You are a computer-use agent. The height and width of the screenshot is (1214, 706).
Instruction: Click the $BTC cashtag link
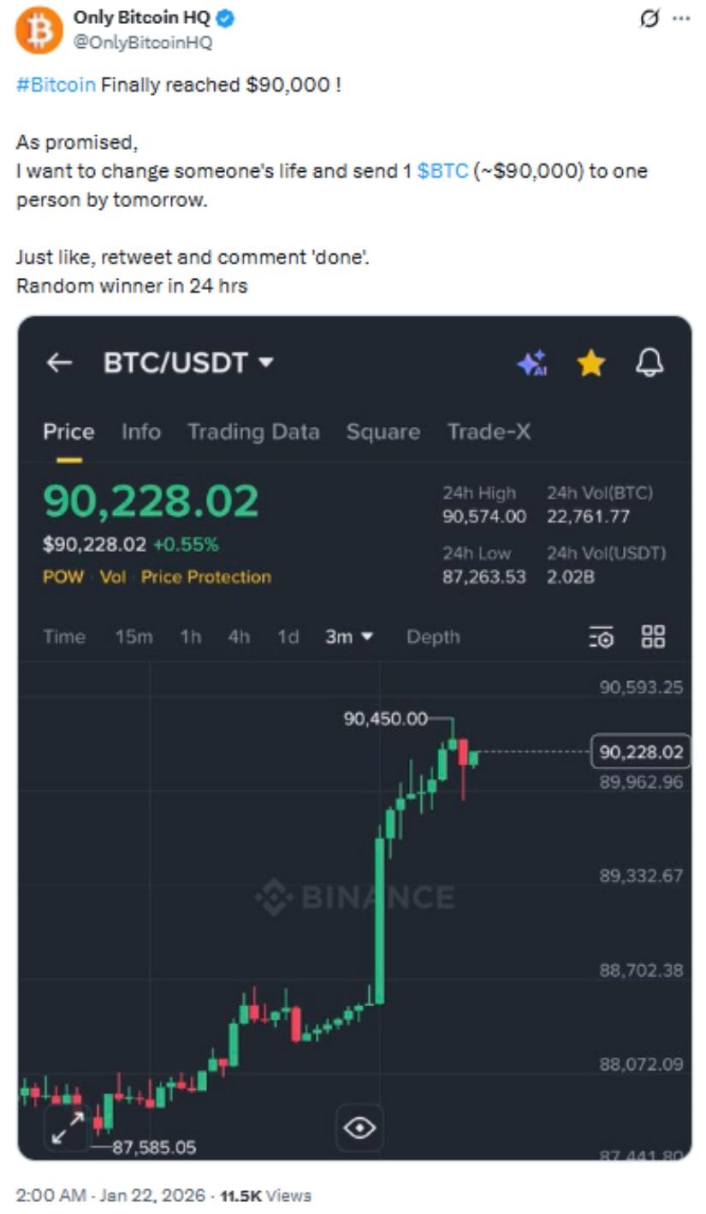[442, 171]
